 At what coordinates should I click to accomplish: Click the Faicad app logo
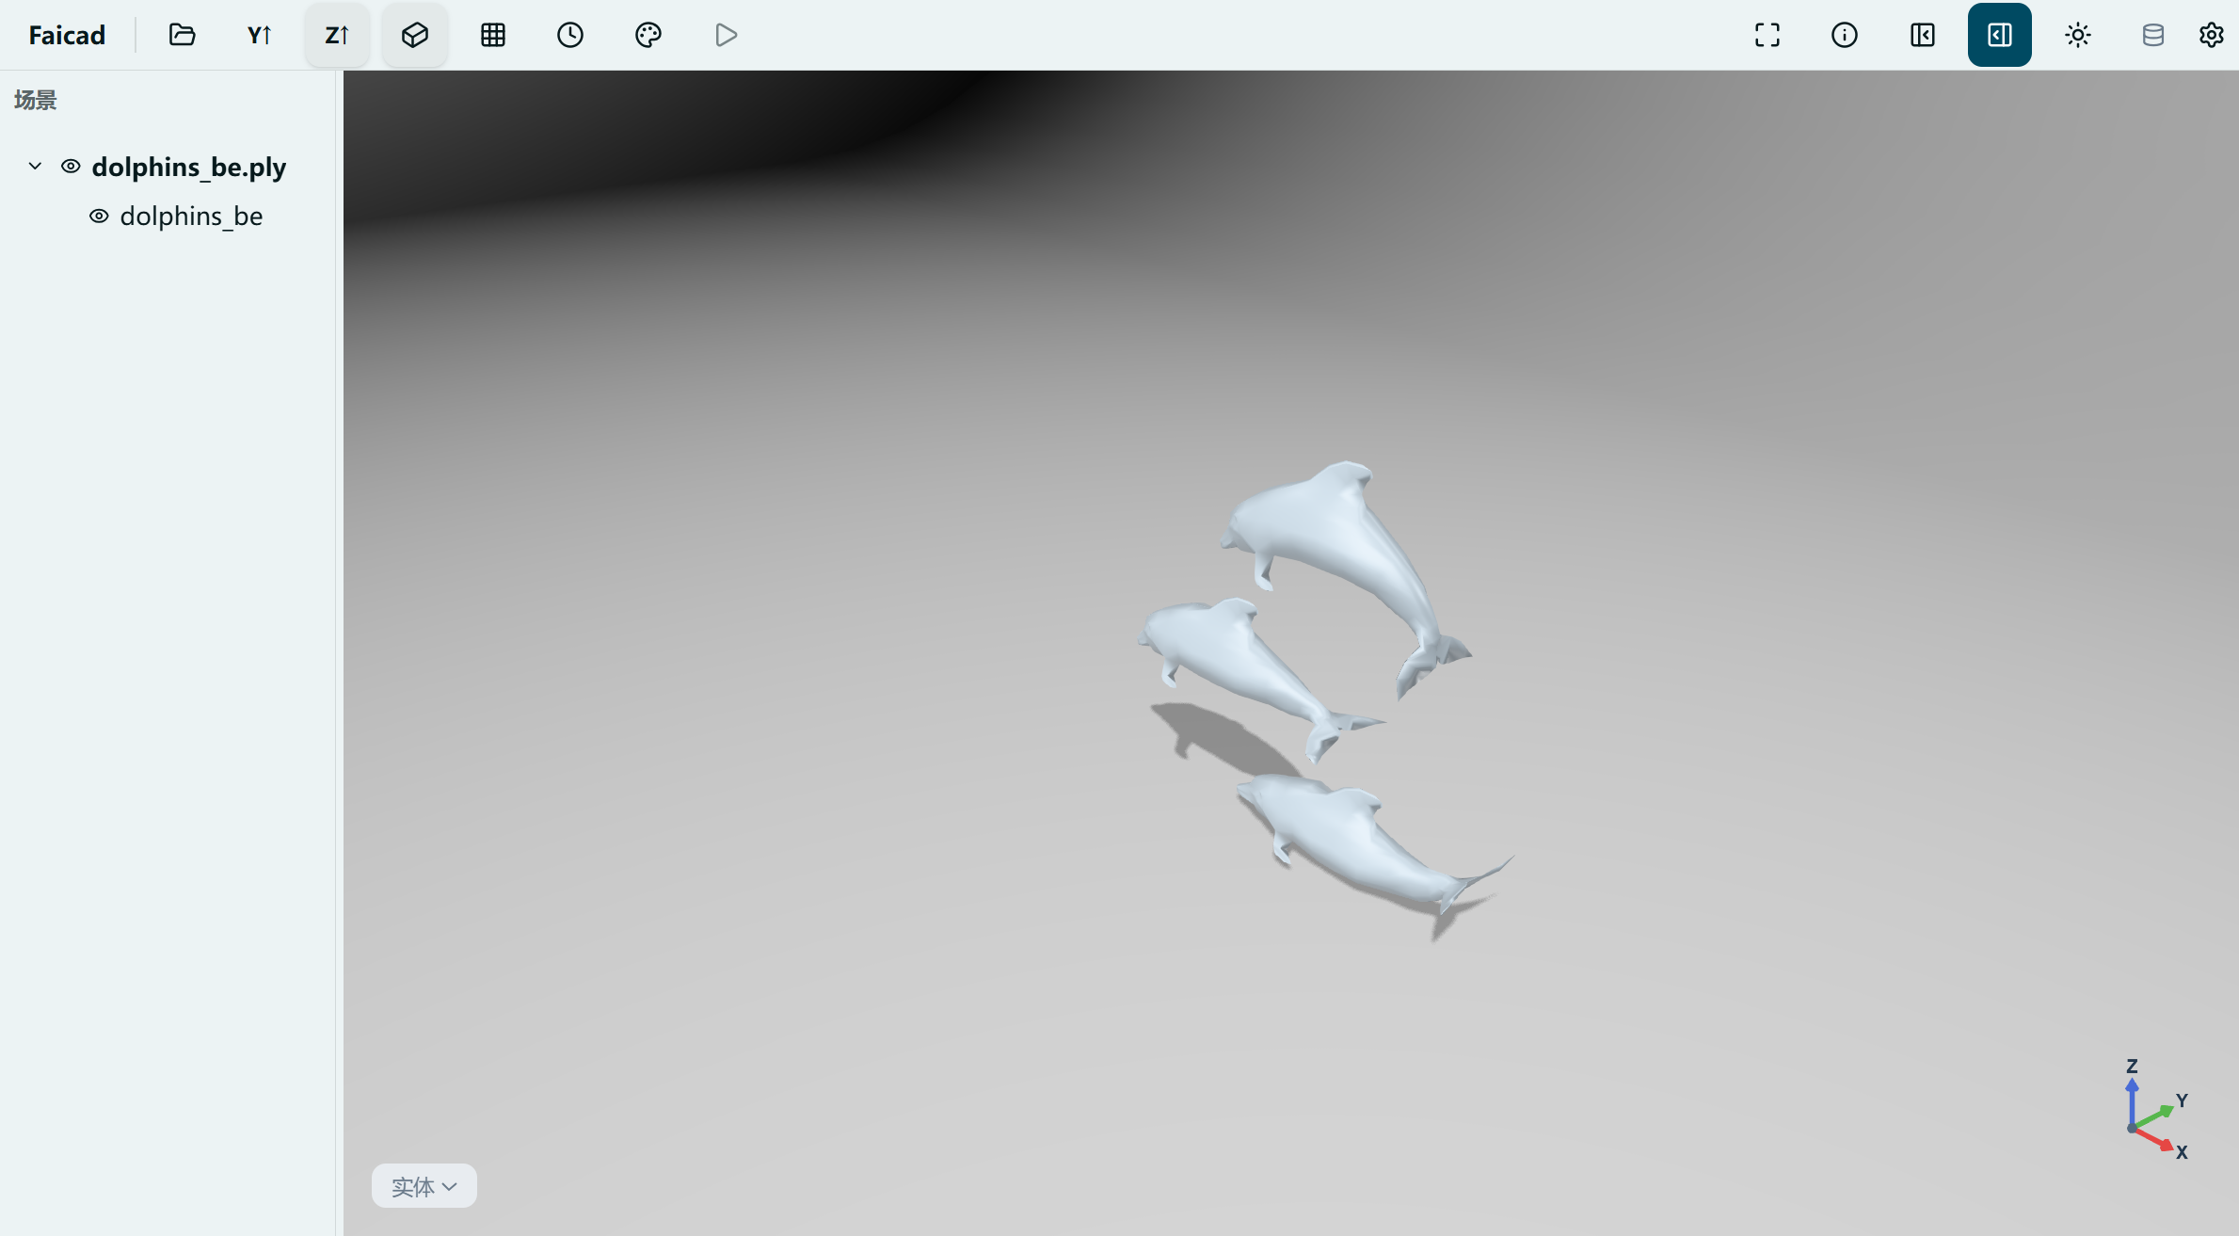point(67,35)
